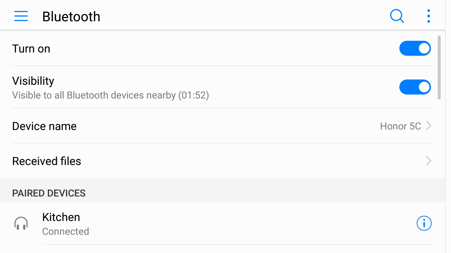This screenshot has width=451, height=253.
Task: Open Kitchen device info icon
Action: point(424,223)
